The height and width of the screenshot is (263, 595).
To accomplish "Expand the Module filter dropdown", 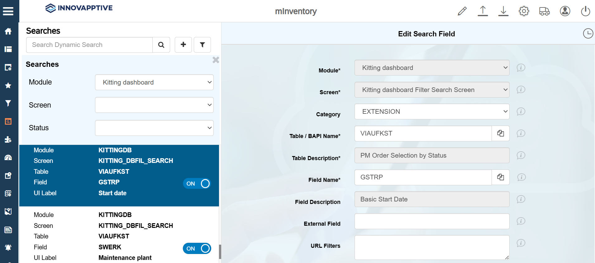I will (154, 82).
